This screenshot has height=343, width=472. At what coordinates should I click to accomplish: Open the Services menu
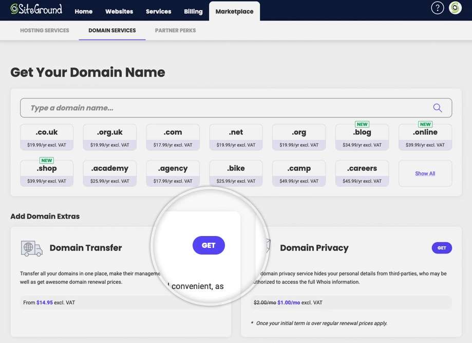click(158, 11)
